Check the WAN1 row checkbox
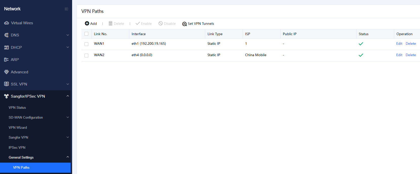Image resolution: width=420 pixels, height=174 pixels. (x=87, y=44)
